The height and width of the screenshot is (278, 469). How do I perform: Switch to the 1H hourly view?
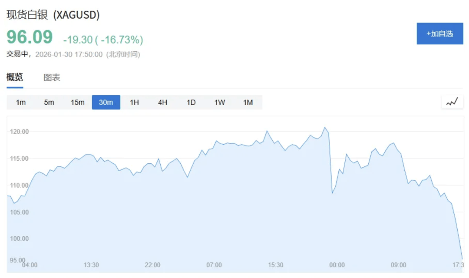coord(135,102)
